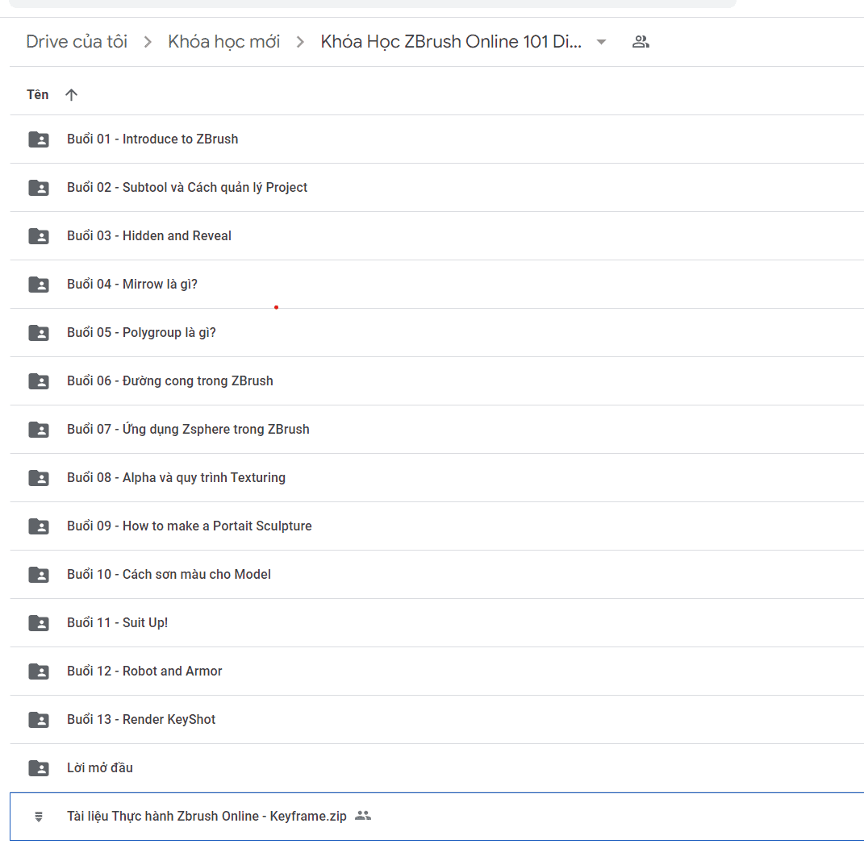Click the shared icon next to Keyframe.zip
The width and height of the screenshot is (864, 844).
click(x=362, y=815)
